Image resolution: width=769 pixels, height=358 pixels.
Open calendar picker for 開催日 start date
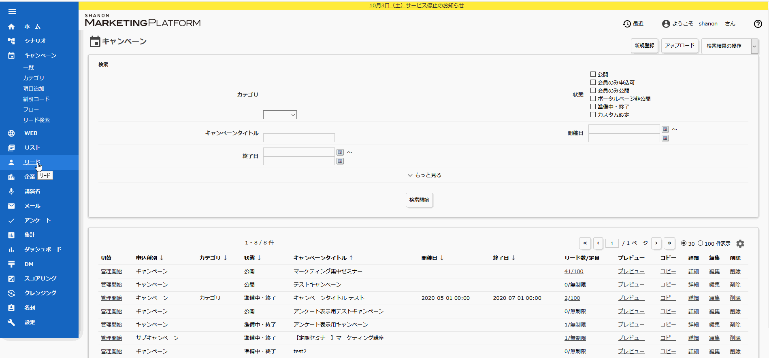(665, 129)
